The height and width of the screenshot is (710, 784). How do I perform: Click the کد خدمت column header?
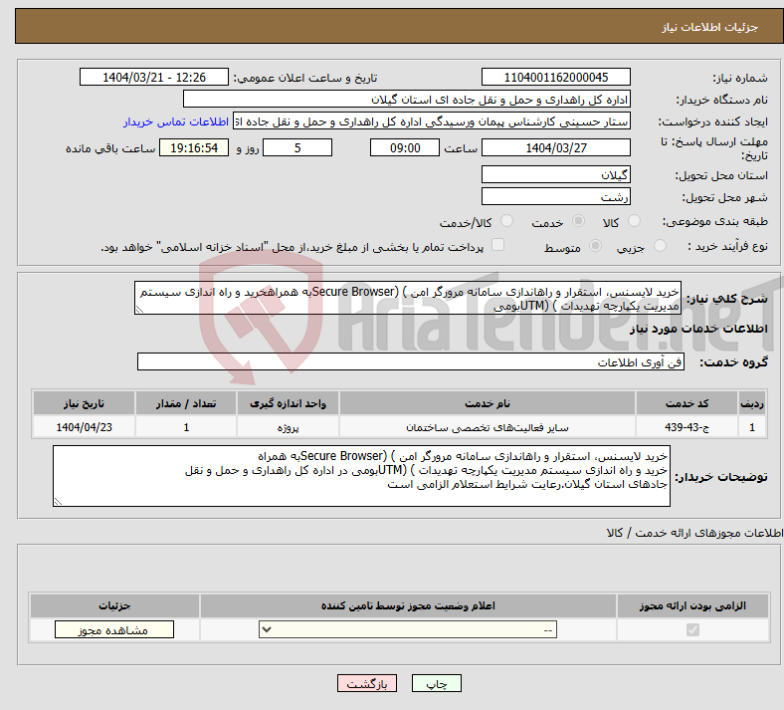(x=687, y=403)
